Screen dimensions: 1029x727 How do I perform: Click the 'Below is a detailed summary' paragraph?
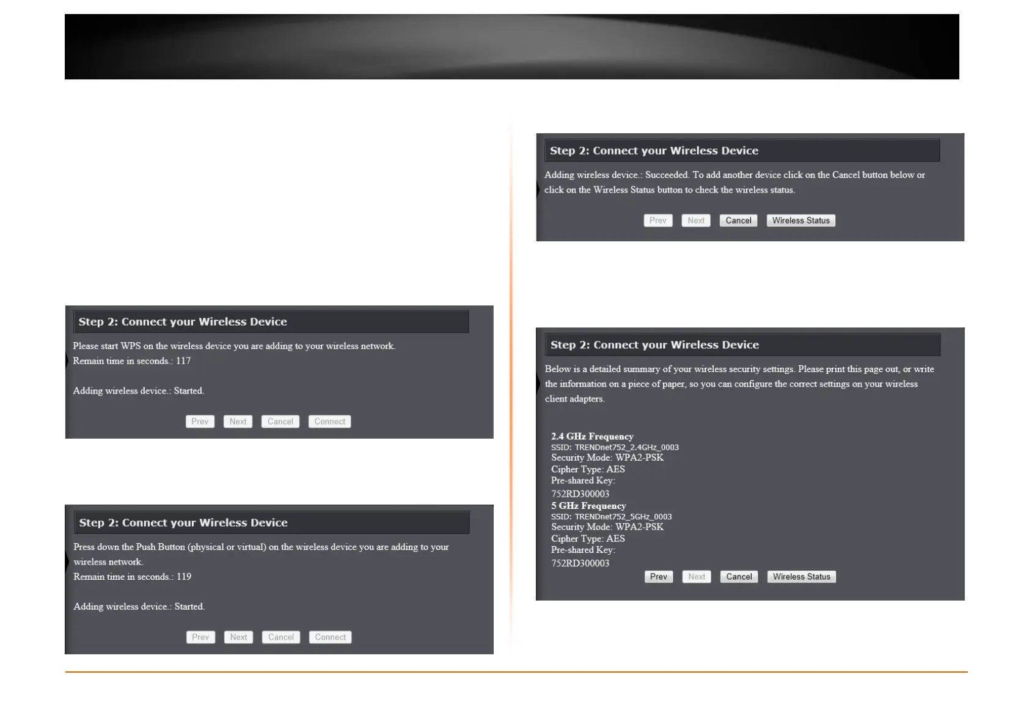tap(739, 384)
